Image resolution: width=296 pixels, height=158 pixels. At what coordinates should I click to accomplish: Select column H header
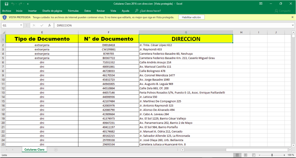pyautogui.click(x=241, y=33)
